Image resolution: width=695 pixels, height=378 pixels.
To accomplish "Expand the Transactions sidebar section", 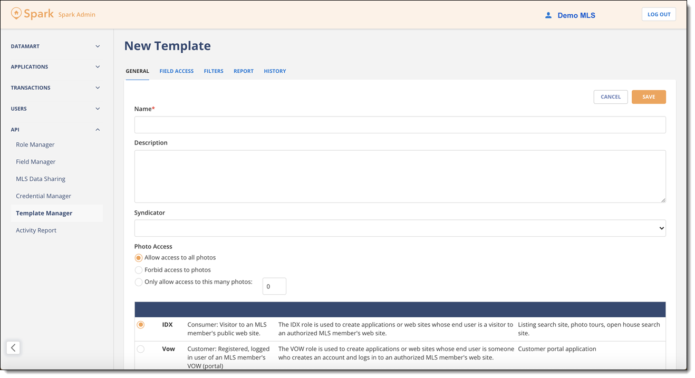I will pyautogui.click(x=55, y=88).
